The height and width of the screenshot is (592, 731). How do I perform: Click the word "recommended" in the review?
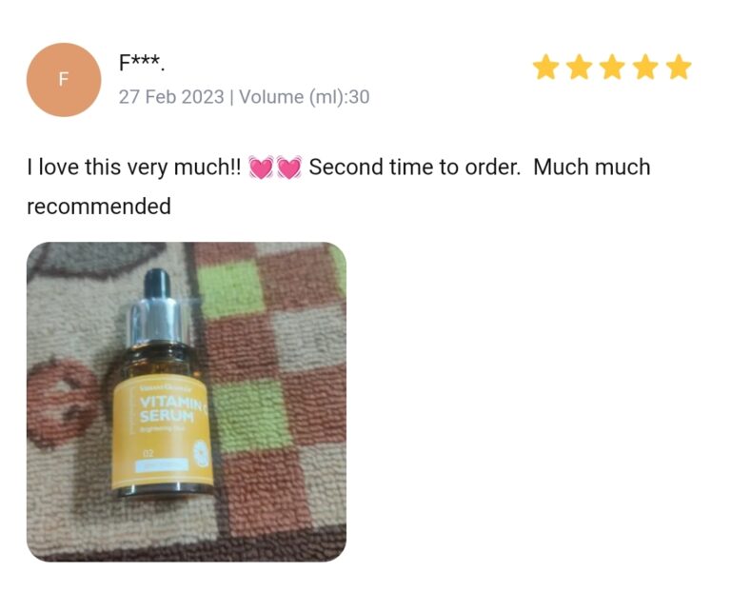99,207
